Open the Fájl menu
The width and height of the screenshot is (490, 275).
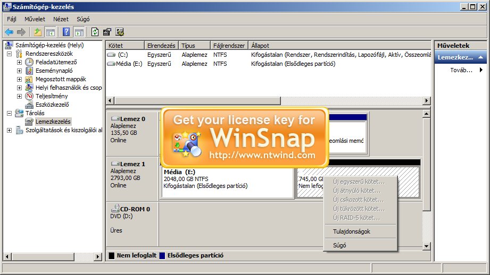coord(12,19)
